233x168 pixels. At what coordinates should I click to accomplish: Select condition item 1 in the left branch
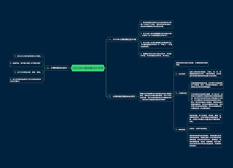pos(28,56)
